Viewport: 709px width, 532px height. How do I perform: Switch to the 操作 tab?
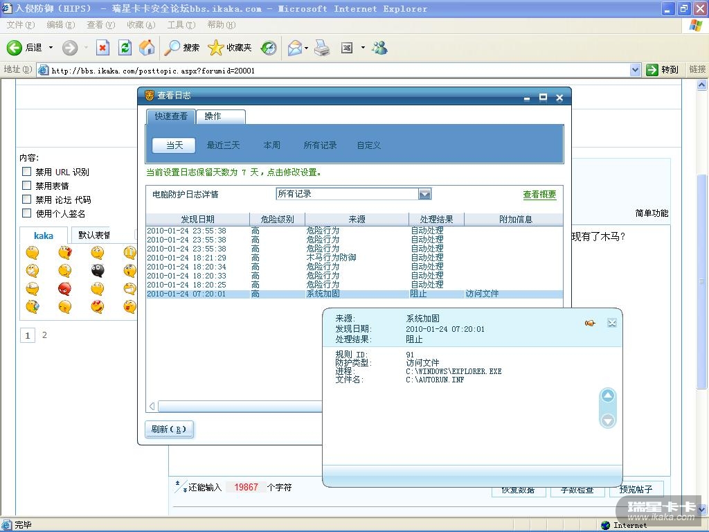(x=221, y=116)
